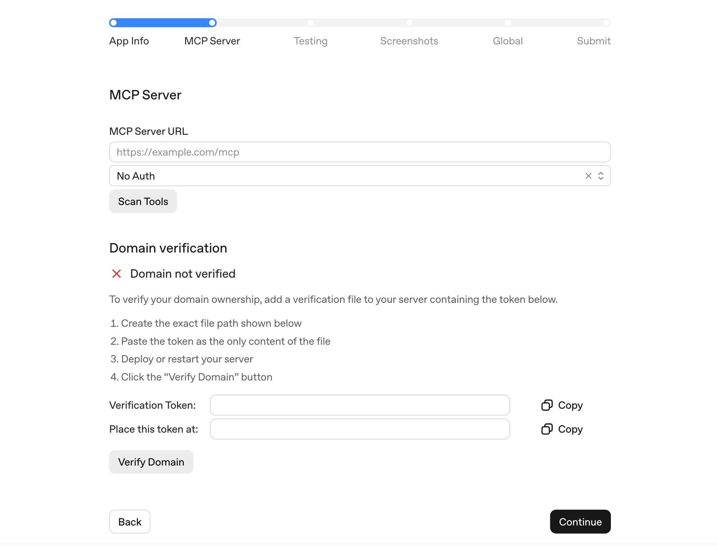This screenshot has width=718, height=546.
Task: Open the No Auth combo box
Action: tap(325, 176)
